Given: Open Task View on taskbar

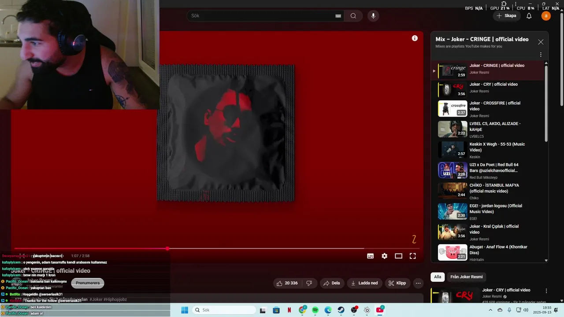Looking at the screenshot, I should coord(263,310).
